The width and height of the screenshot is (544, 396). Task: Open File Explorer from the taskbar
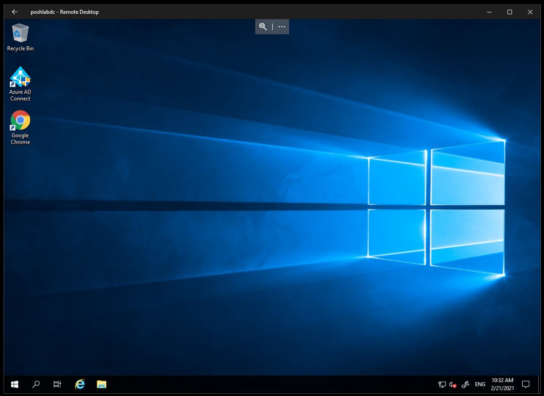(x=101, y=384)
